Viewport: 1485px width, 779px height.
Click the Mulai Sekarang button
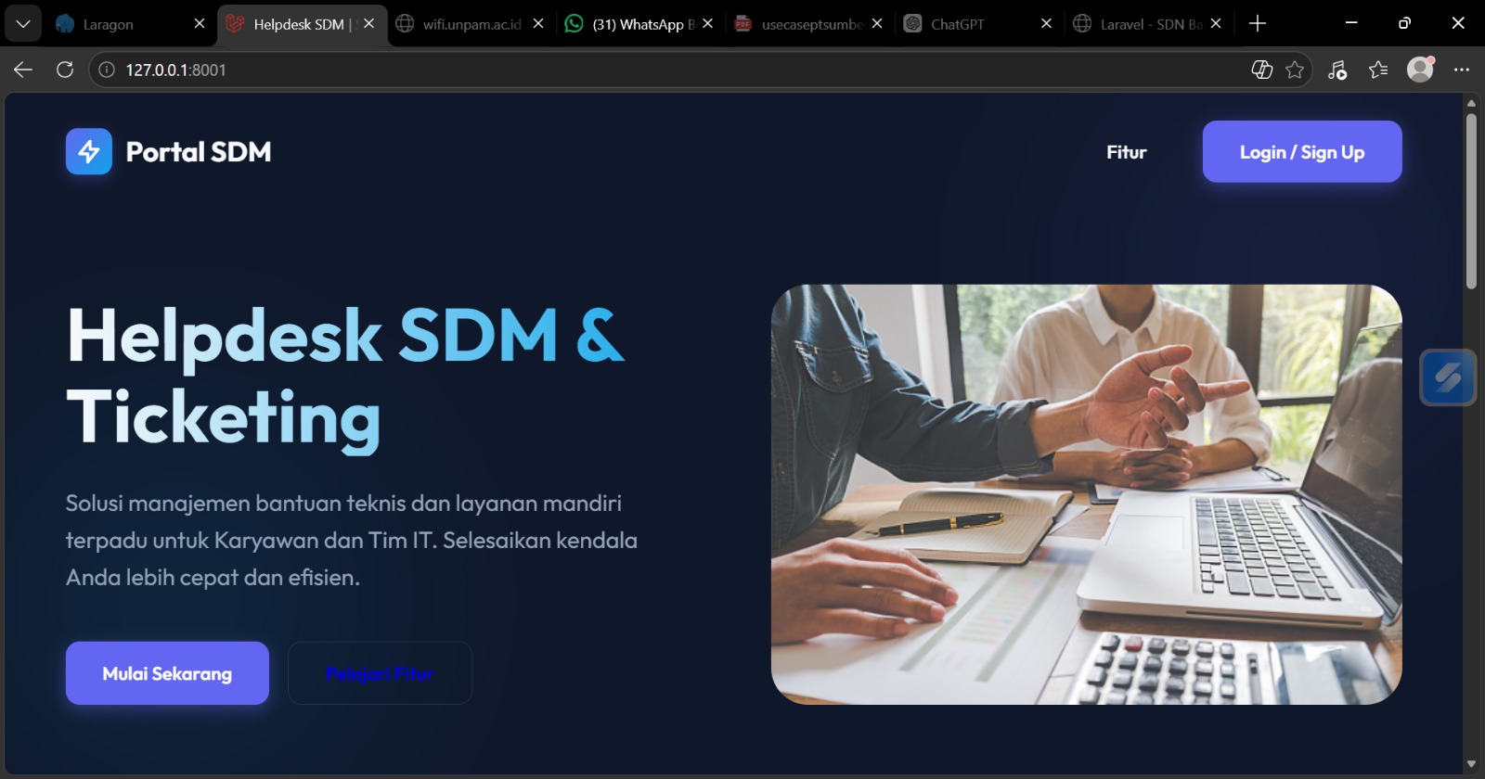pos(167,673)
